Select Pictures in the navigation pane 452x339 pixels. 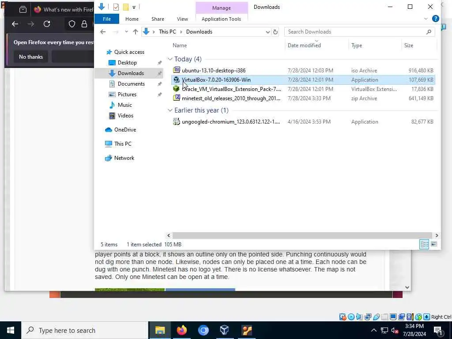coord(127,94)
